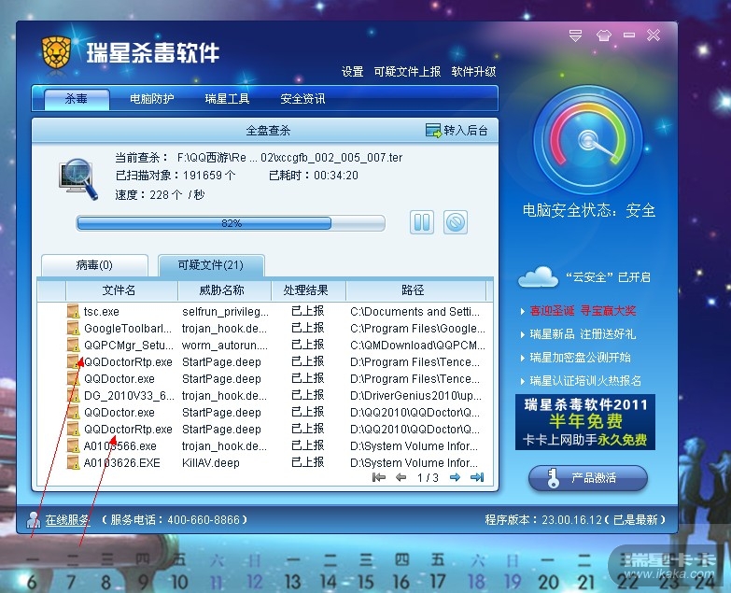Open 瑞星新品 注册送好礼 news link
The width and height of the screenshot is (731, 593).
pyautogui.click(x=583, y=333)
